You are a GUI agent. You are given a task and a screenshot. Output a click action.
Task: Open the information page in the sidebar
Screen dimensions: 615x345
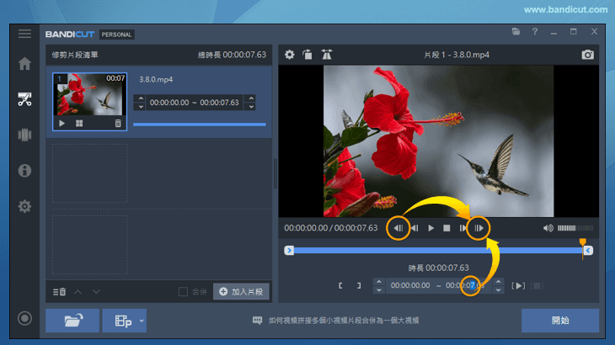coord(24,171)
